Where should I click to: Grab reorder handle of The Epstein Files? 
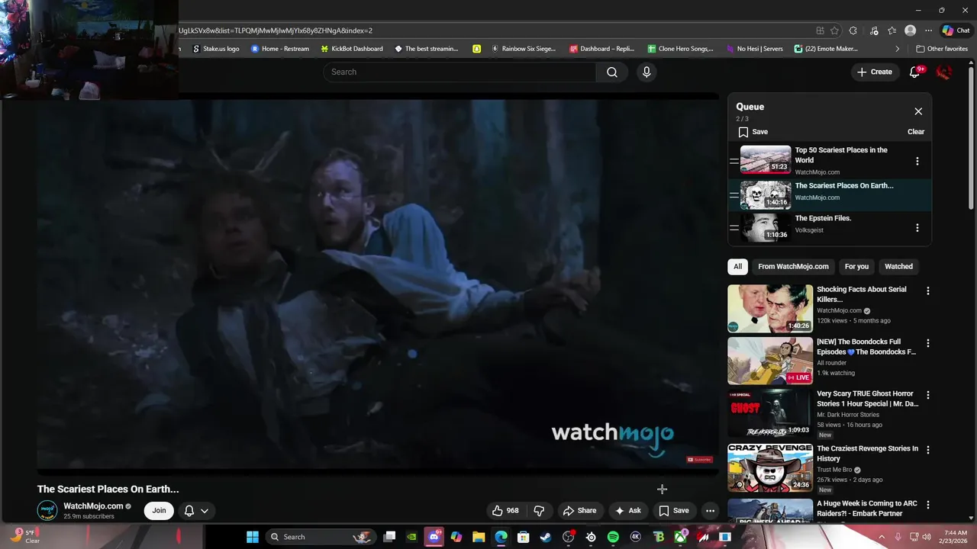734,227
